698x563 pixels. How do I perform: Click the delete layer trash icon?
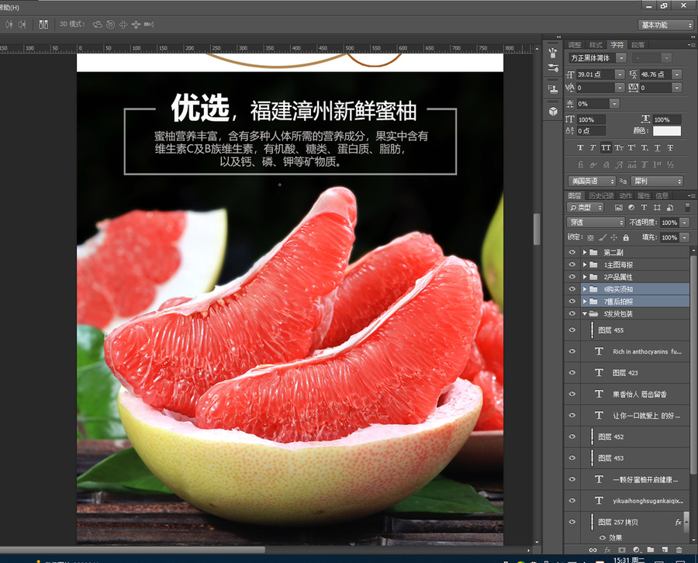pos(679,550)
